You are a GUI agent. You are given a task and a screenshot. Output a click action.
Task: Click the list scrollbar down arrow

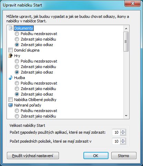tap(126, 116)
